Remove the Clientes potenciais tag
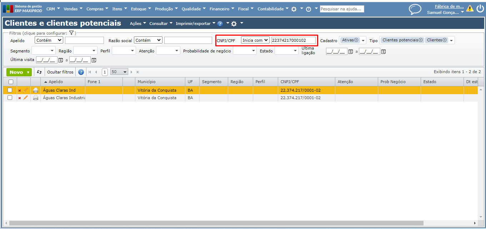 [x=421, y=40]
